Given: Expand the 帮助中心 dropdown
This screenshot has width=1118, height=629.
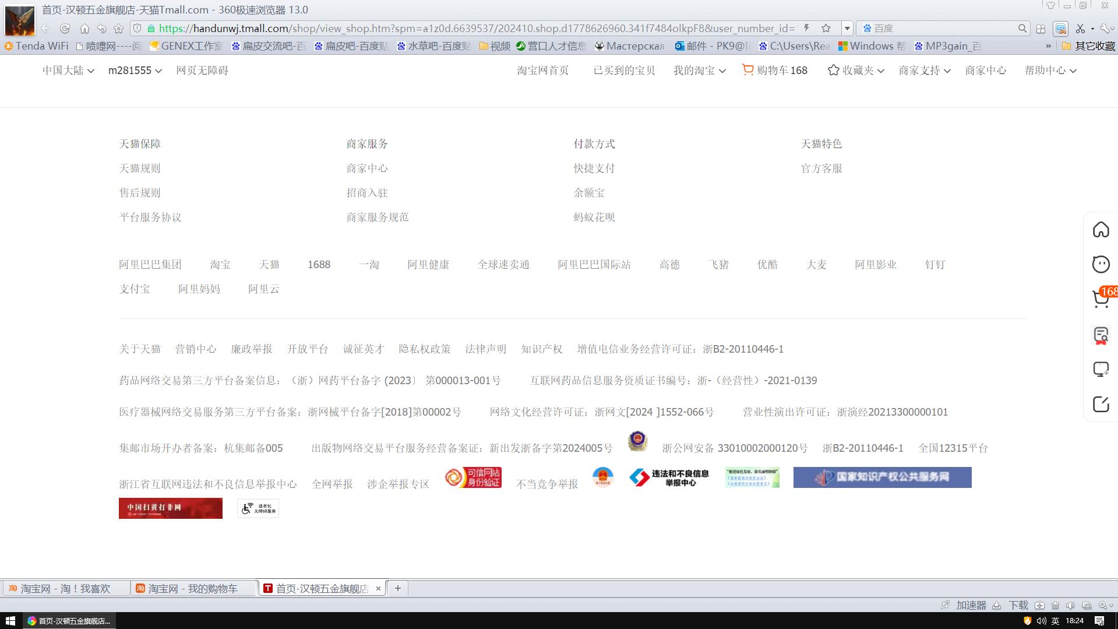Looking at the screenshot, I should point(1050,71).
